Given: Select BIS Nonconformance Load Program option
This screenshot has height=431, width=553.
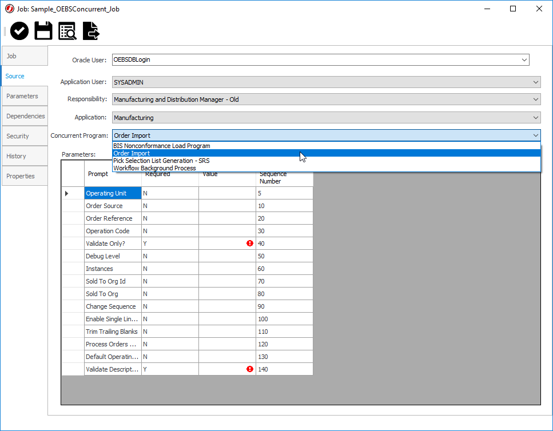Looking at the screenshot, I should tap(326, 146).
